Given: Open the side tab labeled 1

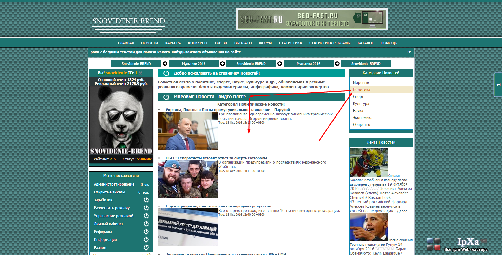Looking at the screenshot, I should (498, 85).
